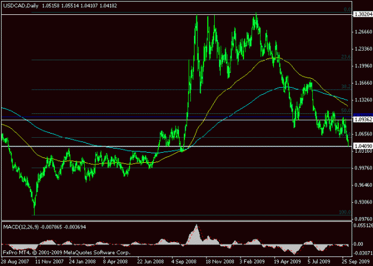Click the 1.19960 price axis label
Viewport: 373px width, 266px height.
(363, 66)
